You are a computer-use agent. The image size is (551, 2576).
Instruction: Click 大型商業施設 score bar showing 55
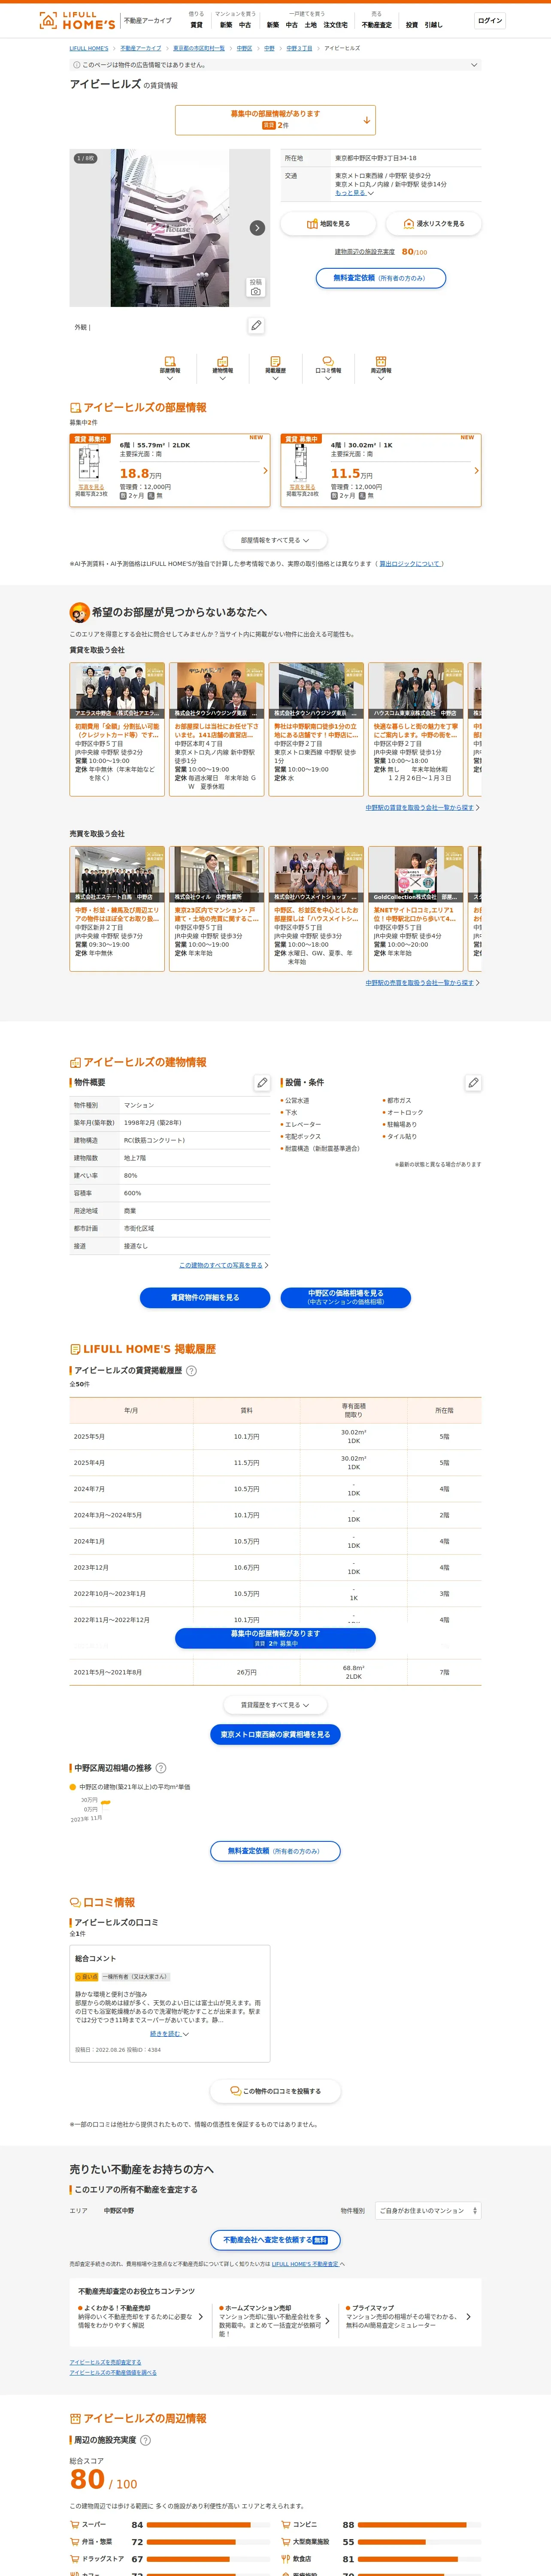click(x=421, y=2542)
